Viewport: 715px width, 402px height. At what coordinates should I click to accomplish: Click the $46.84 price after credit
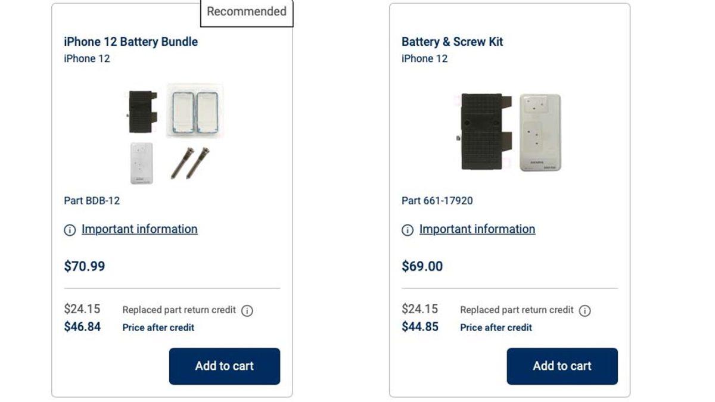pos(82,327)
